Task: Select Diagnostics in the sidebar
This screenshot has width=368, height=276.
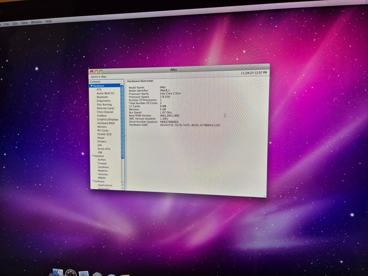Action: coord(103,101)
